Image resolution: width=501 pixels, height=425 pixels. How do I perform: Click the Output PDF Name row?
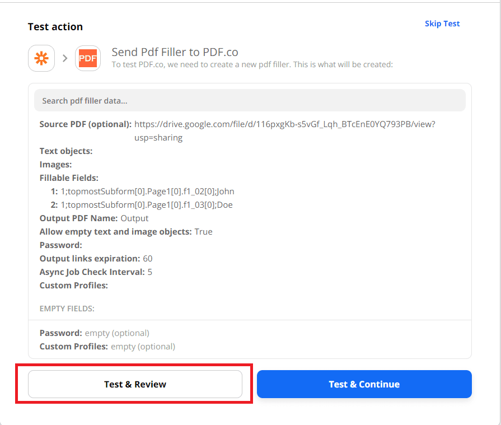(94, 218)
